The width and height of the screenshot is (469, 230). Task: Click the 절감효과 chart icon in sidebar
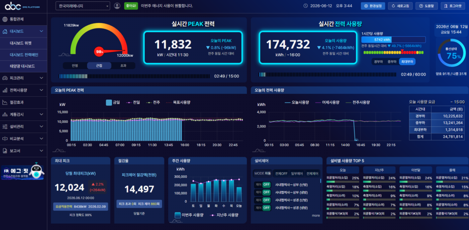(x=5, y=102)
